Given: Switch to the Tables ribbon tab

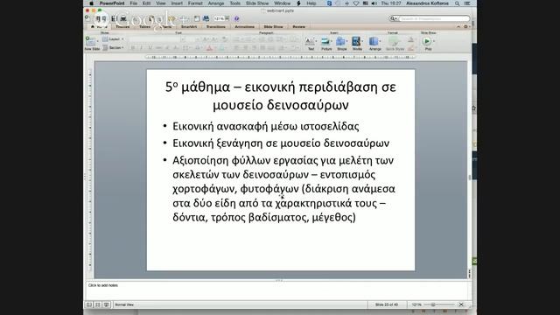Looking at the screenshot, I should coord(144,27).
